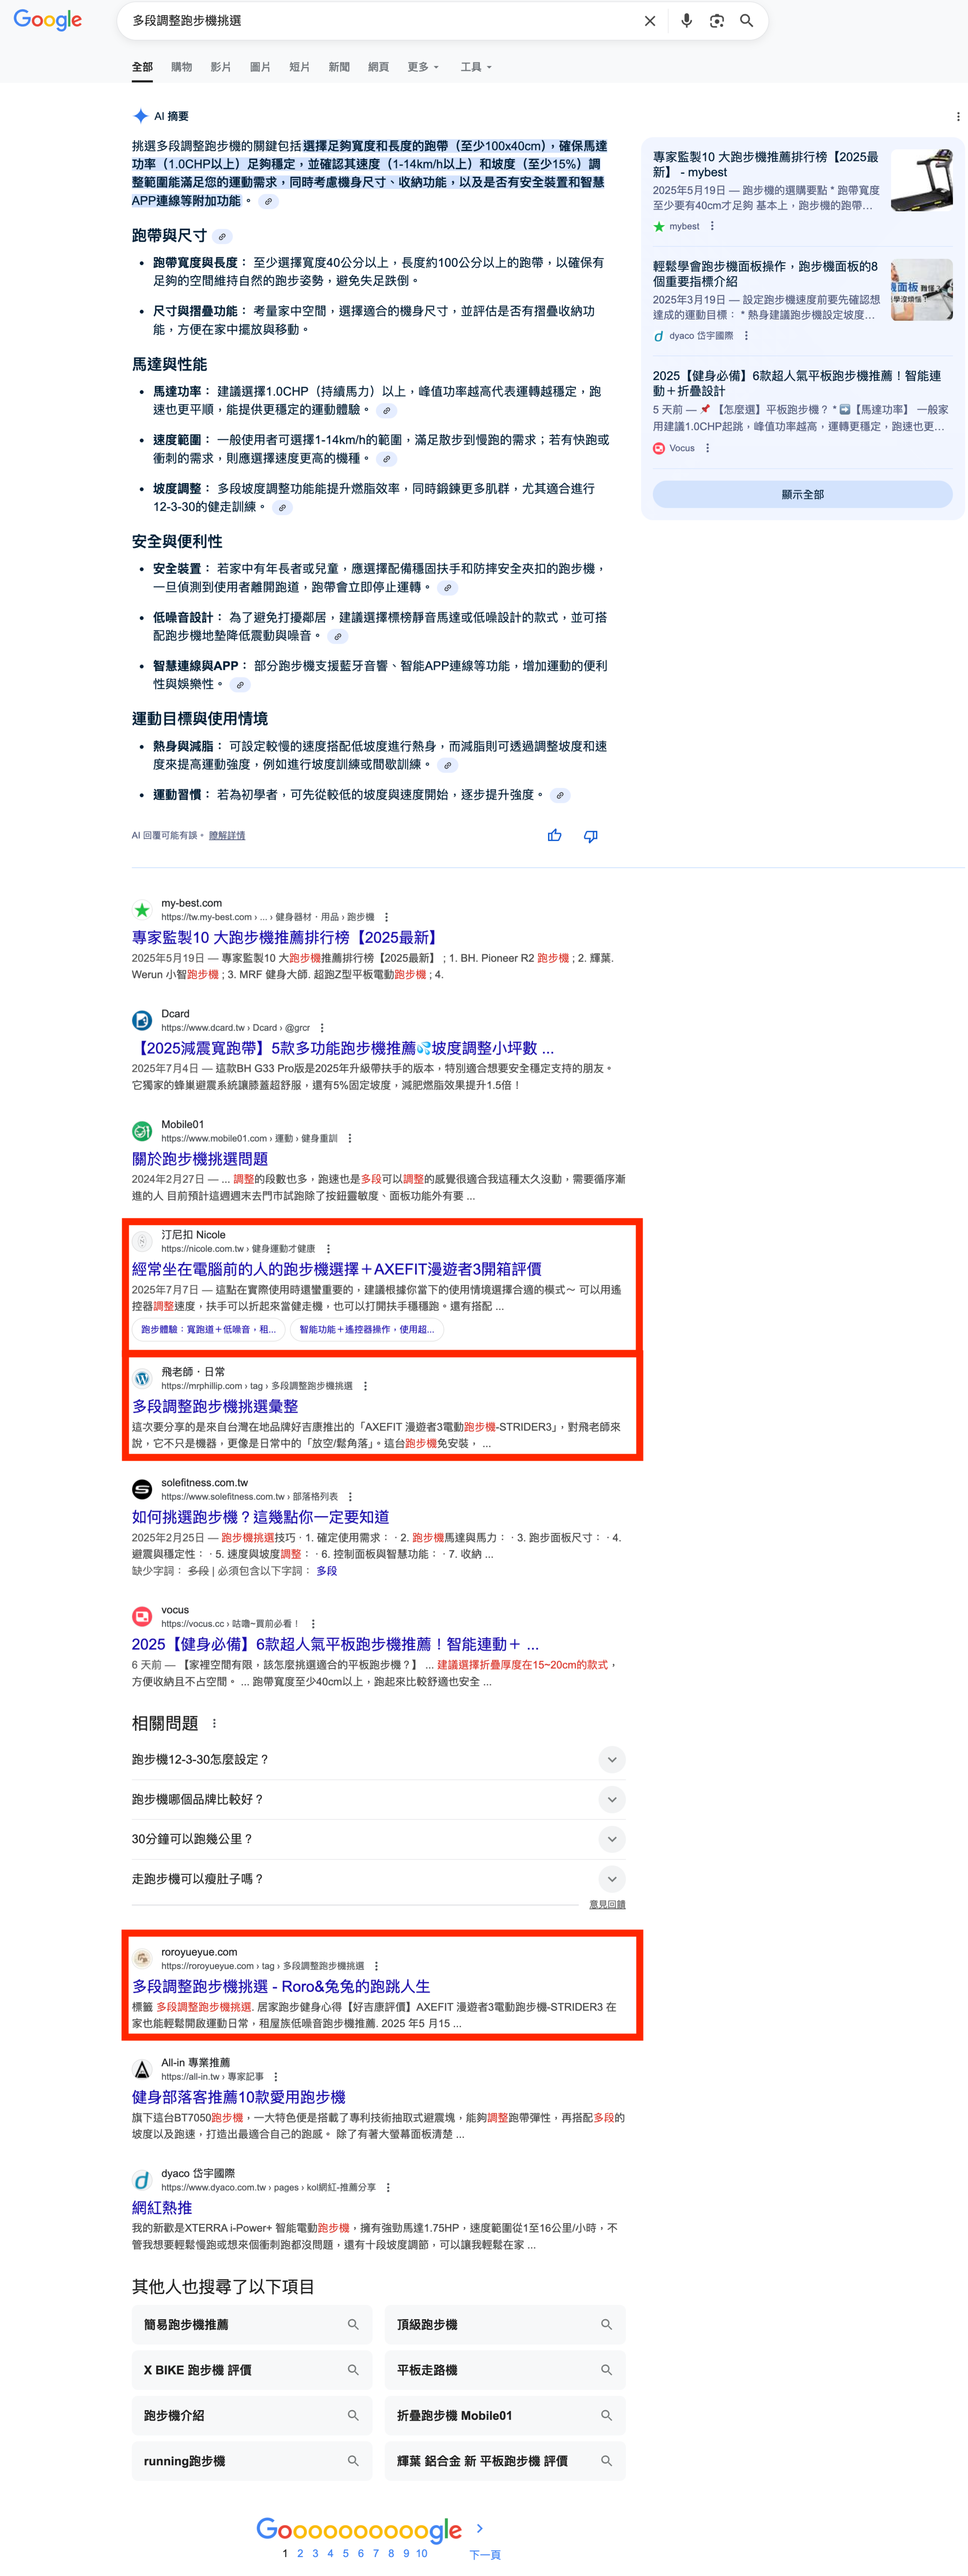968x2576 pixels.
Task: Open the 工具 search tools dropdown
Action: tap(475, 67)
